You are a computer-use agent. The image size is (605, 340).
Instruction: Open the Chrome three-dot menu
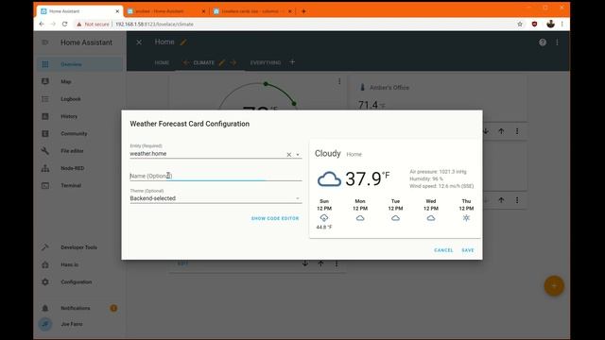(x=562, y=24)
